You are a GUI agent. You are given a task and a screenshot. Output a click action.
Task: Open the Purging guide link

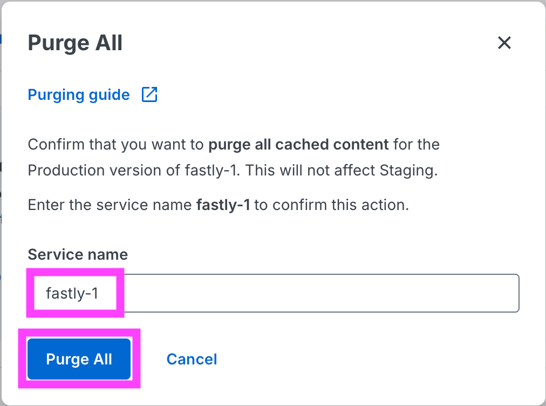pyautogui.click(x=79, y=95)
